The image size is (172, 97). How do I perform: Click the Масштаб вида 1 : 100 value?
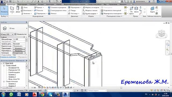(19, 39)
